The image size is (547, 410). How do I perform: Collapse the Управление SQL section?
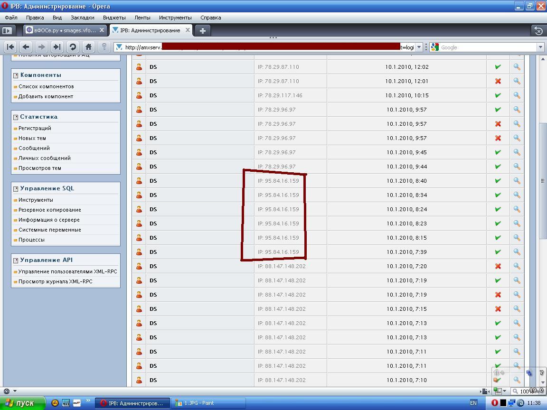pos(16,188)
